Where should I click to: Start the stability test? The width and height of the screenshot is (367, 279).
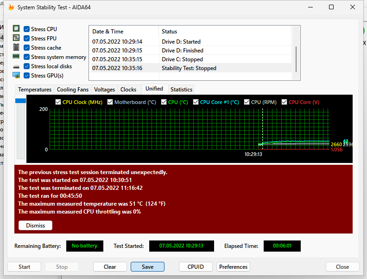[x=25, y=267]
